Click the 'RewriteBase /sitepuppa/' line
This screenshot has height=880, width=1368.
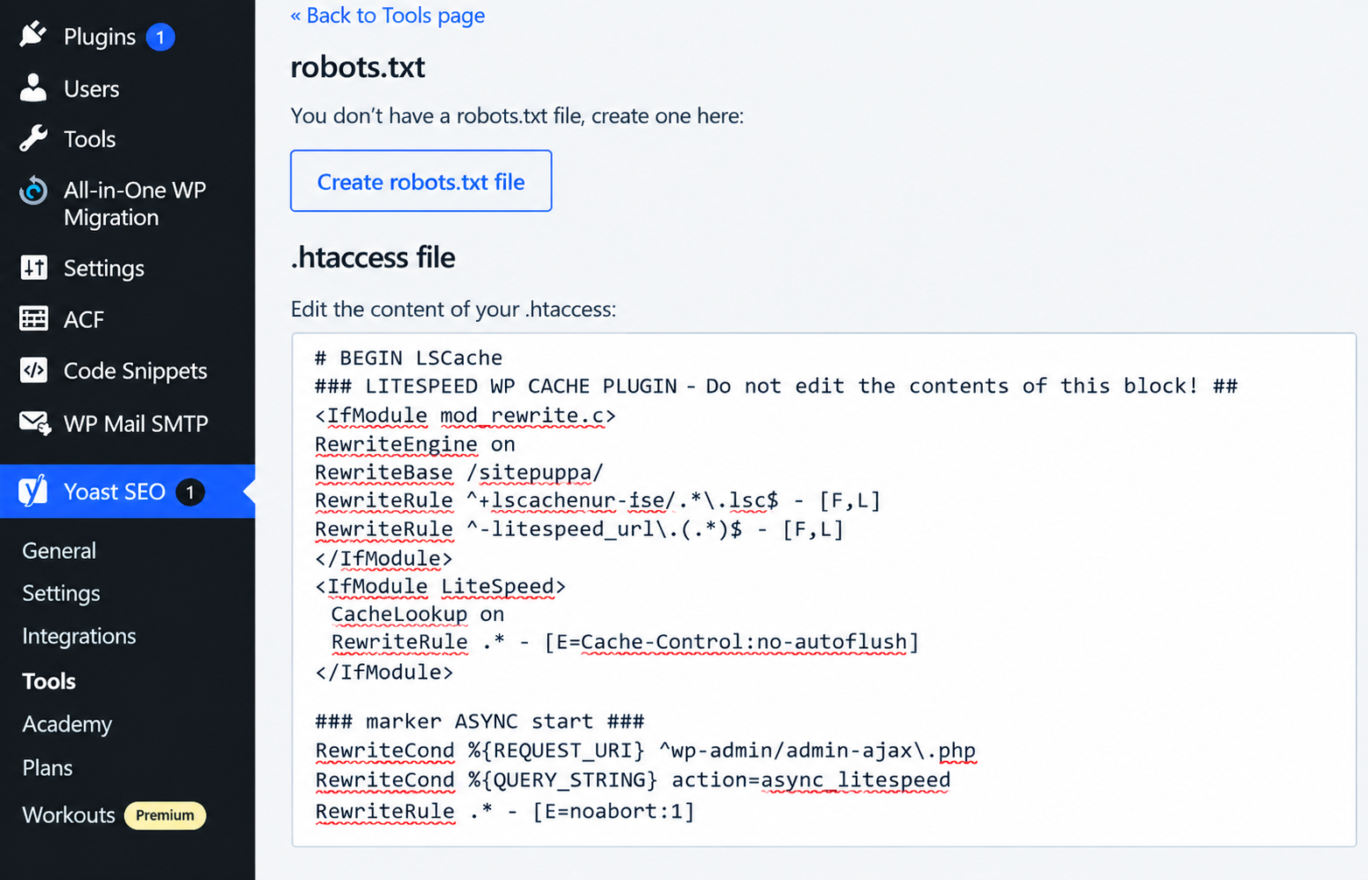(x=459, y=472)
